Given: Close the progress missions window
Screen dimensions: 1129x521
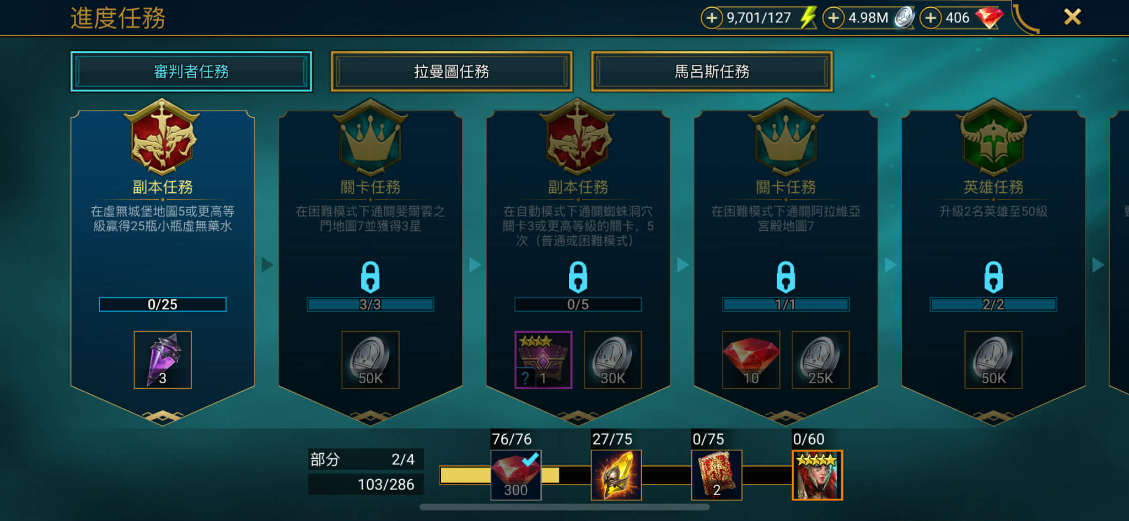Looking at the screenshot, I should pos(1072,17).
